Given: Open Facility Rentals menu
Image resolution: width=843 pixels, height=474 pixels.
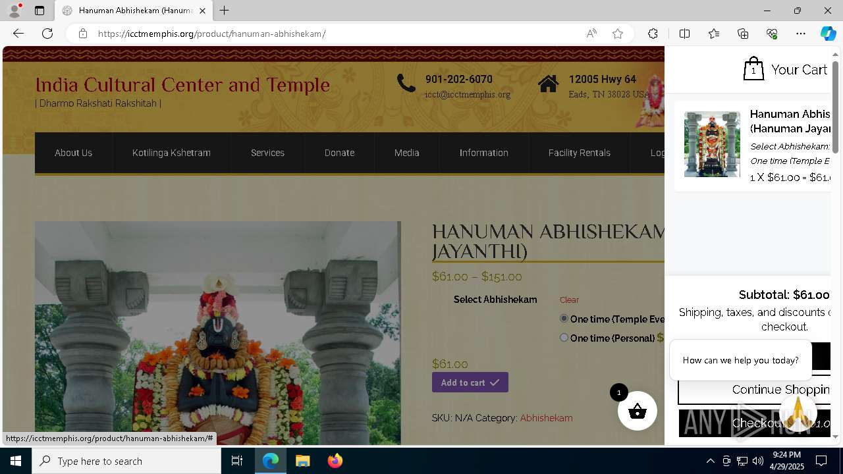Looking at the screenshot, I should 579,153.
